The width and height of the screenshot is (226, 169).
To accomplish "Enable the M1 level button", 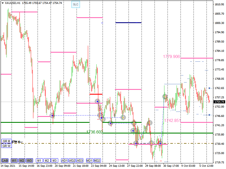I will pos(39,161).
